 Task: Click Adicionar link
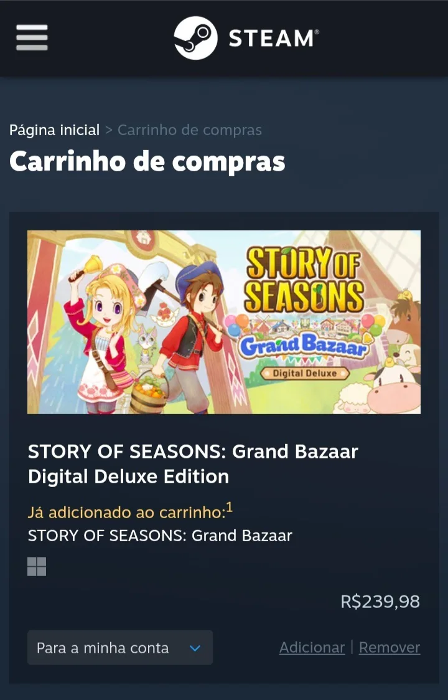312,647
